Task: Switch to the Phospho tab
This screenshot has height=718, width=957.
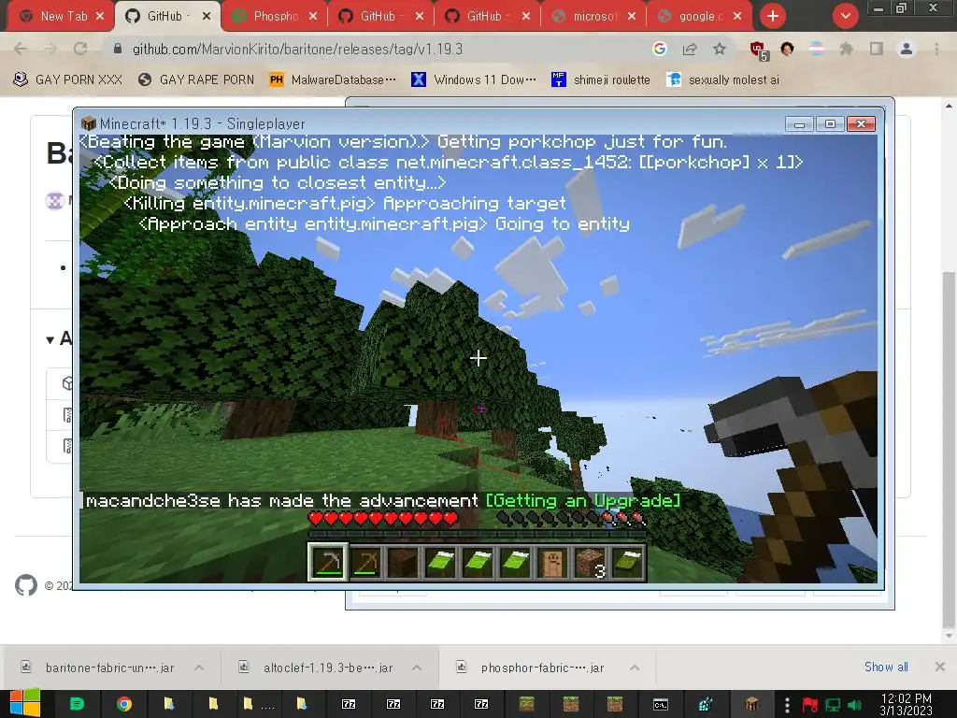Action: (x=274, y=17)
